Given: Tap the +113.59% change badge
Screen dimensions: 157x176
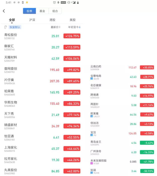Looking at the screenshot, I should [x=72, y=47].
